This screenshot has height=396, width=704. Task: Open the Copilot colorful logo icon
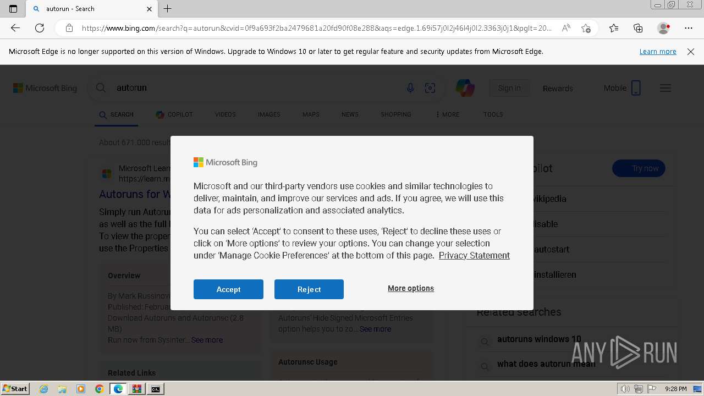465,88
